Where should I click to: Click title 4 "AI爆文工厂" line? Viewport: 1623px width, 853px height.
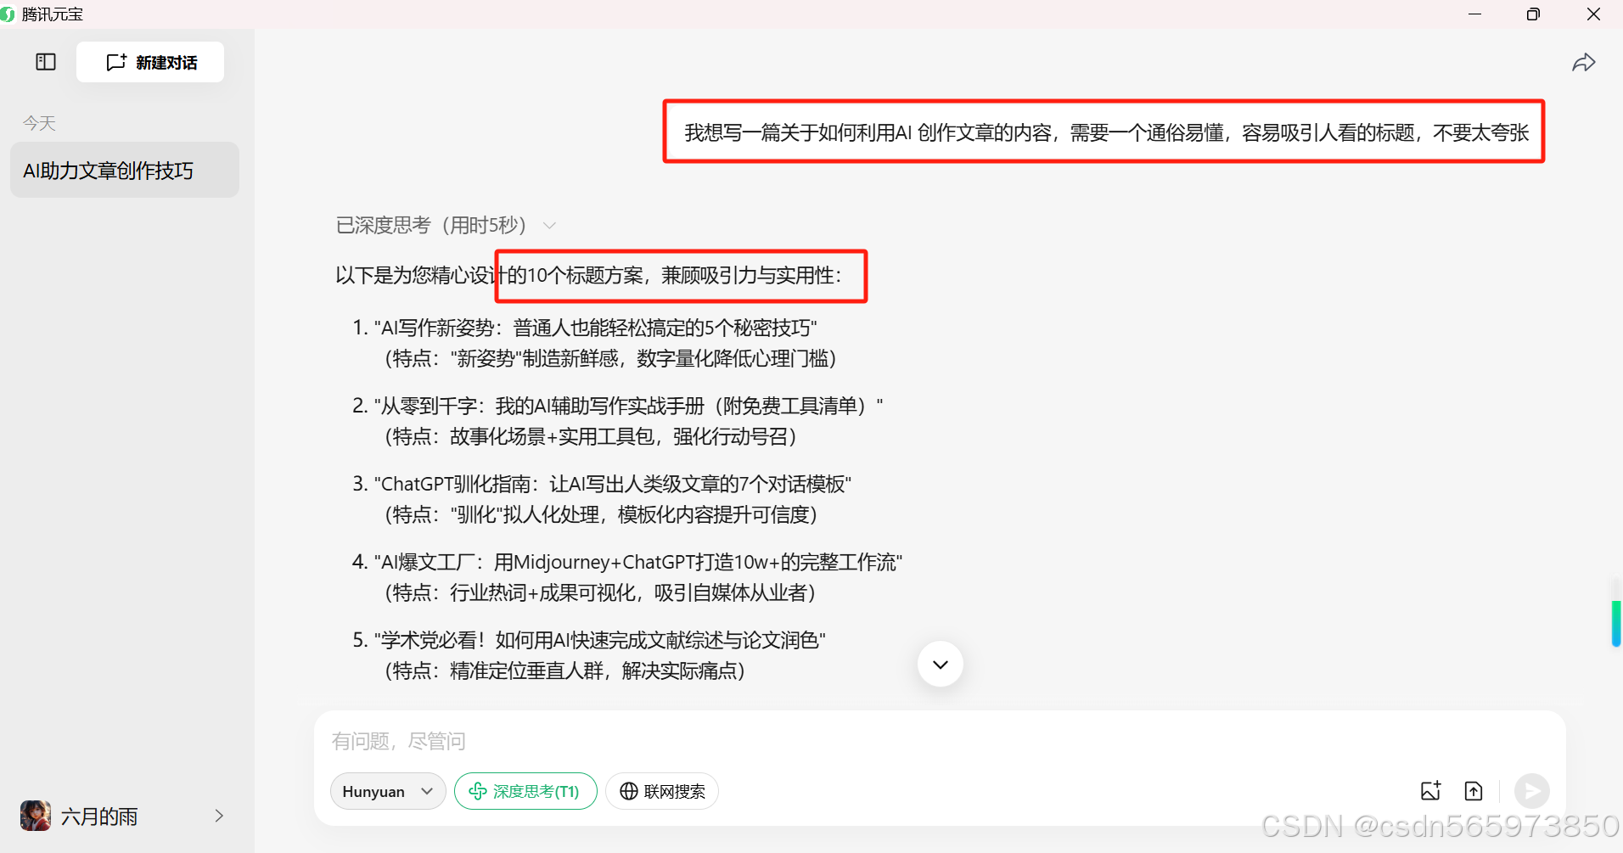637,562
